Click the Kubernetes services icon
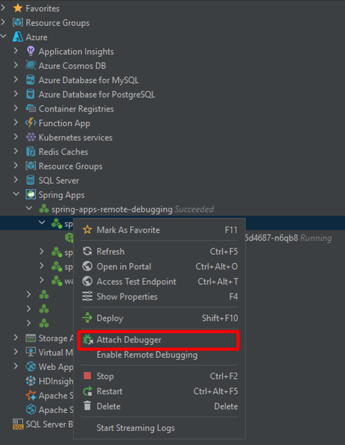Screen dimensions: 345x445 [x=31, y=137]
